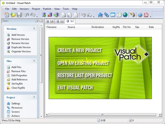
Task: Click Organize Versions task link
Action: (x=21, y=51)
